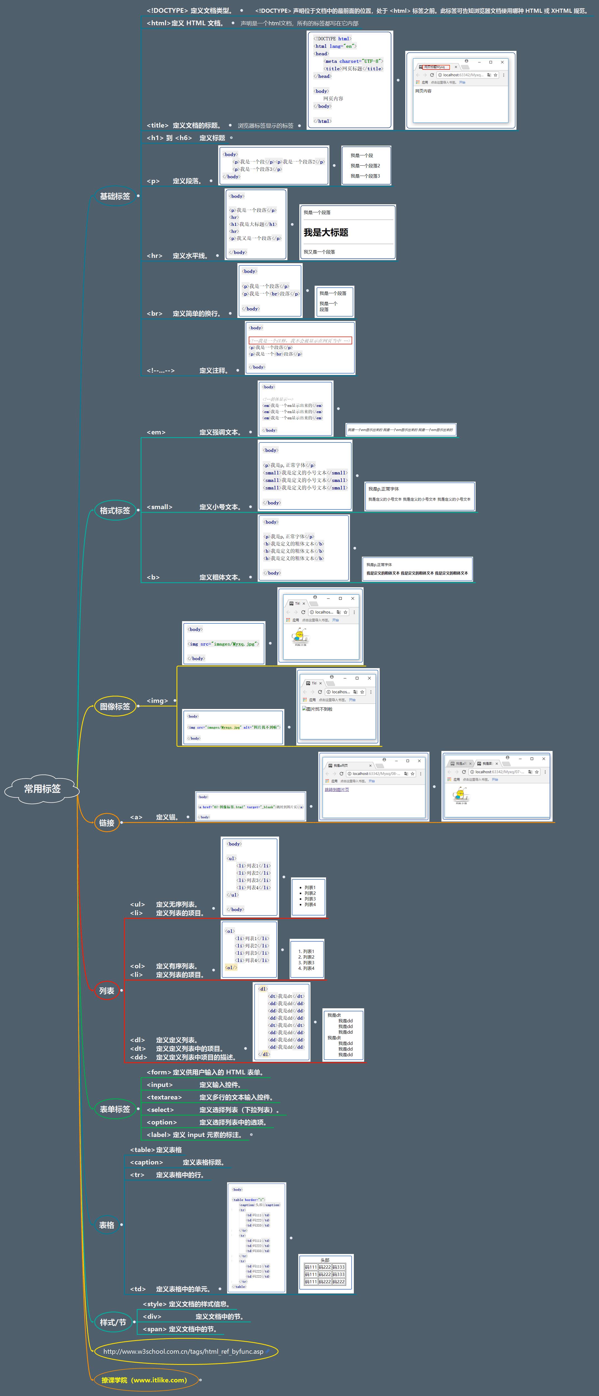Click the '<tr> 定义表格中的行。' topic
The width and height of the screenshot is (599, 1396).
click(x=168, y=1175)
